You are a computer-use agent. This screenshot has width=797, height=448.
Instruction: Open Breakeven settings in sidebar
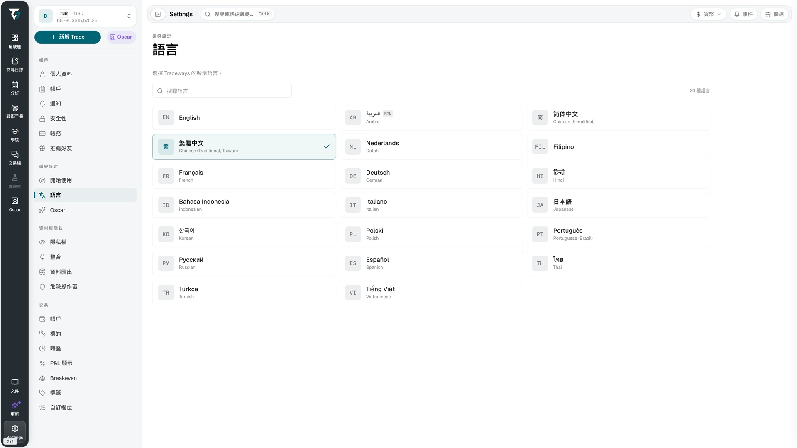coord(85,378)
